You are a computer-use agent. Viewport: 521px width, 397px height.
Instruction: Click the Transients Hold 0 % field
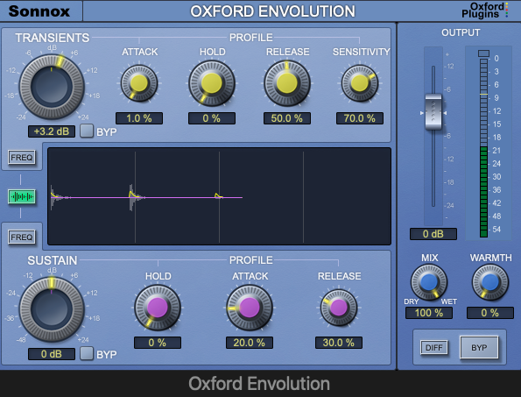[212, 118]
